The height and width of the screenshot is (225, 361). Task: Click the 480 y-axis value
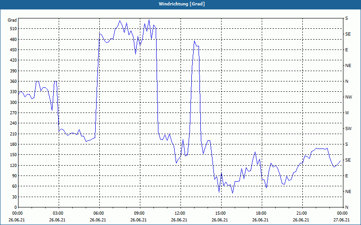coord(14,39)
